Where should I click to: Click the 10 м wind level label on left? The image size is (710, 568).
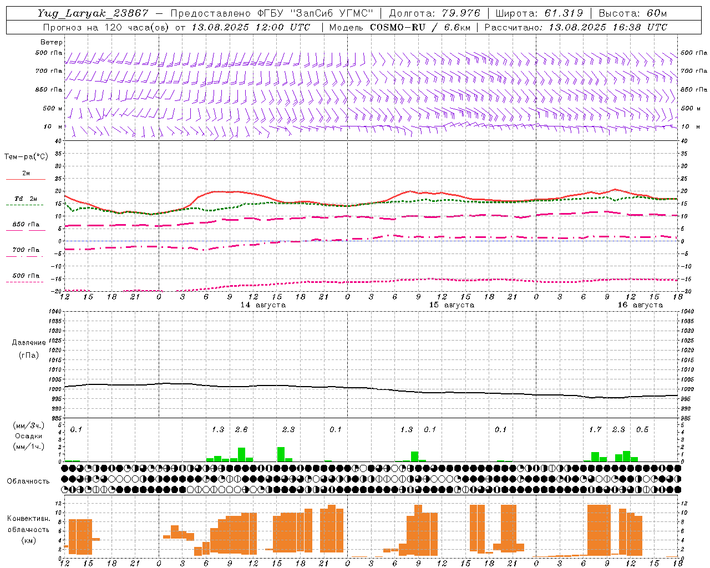53,127
